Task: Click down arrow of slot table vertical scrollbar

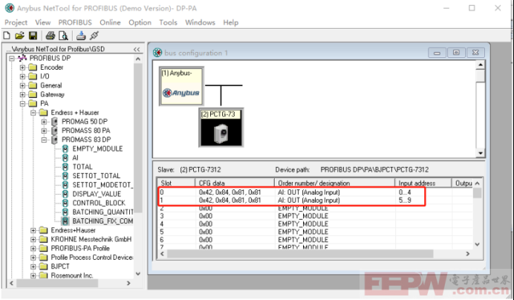Action: (478, 244)
